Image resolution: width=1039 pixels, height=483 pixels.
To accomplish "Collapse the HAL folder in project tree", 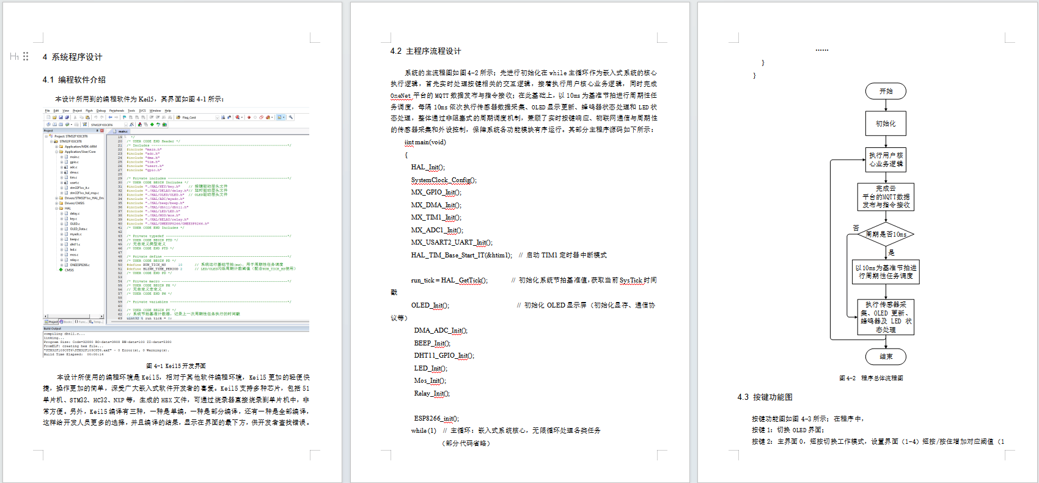I will pyautogui.click(x=56, y=208).
